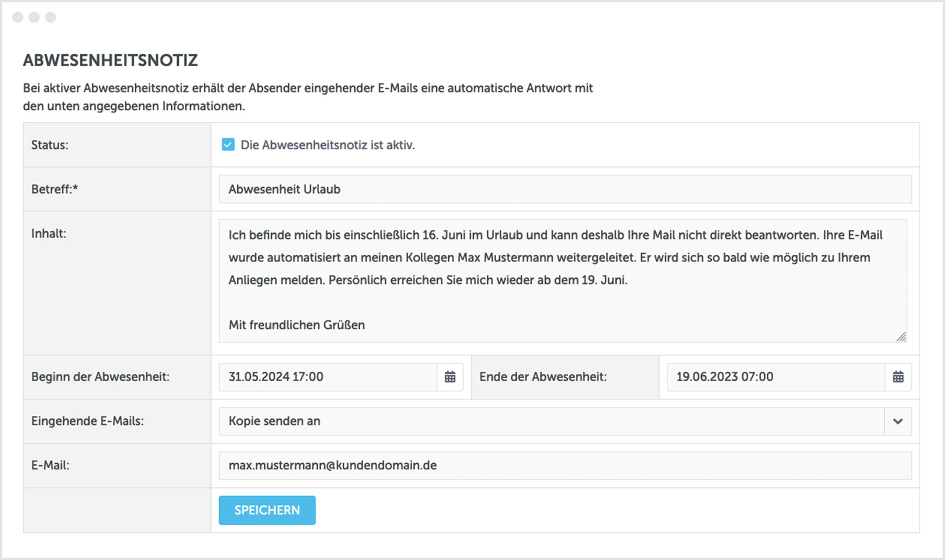Click the 'Eingehende E-Mails:' label
Image resolution: width=945 pixels, height=560 pixels.
[87, 421]
